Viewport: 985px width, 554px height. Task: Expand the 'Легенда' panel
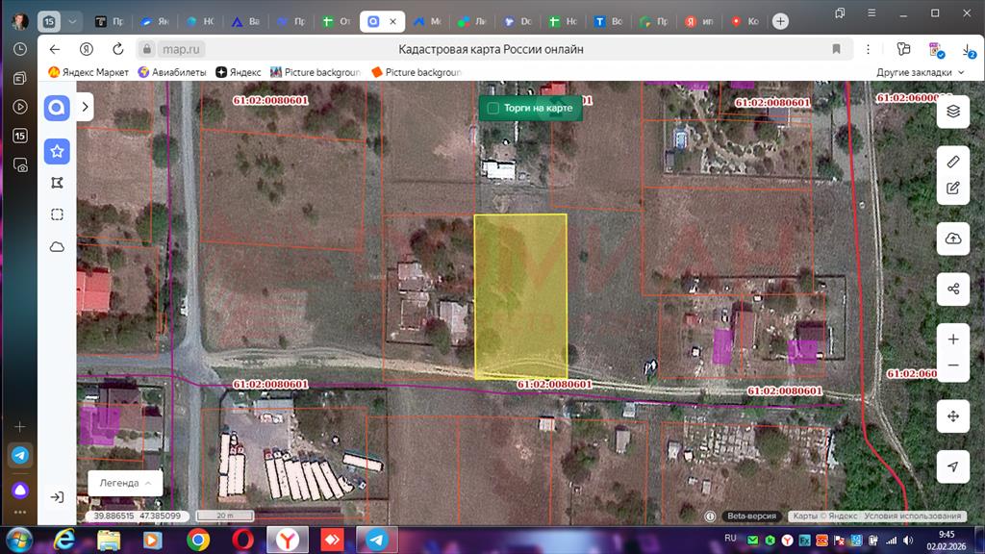pos(125,483)
